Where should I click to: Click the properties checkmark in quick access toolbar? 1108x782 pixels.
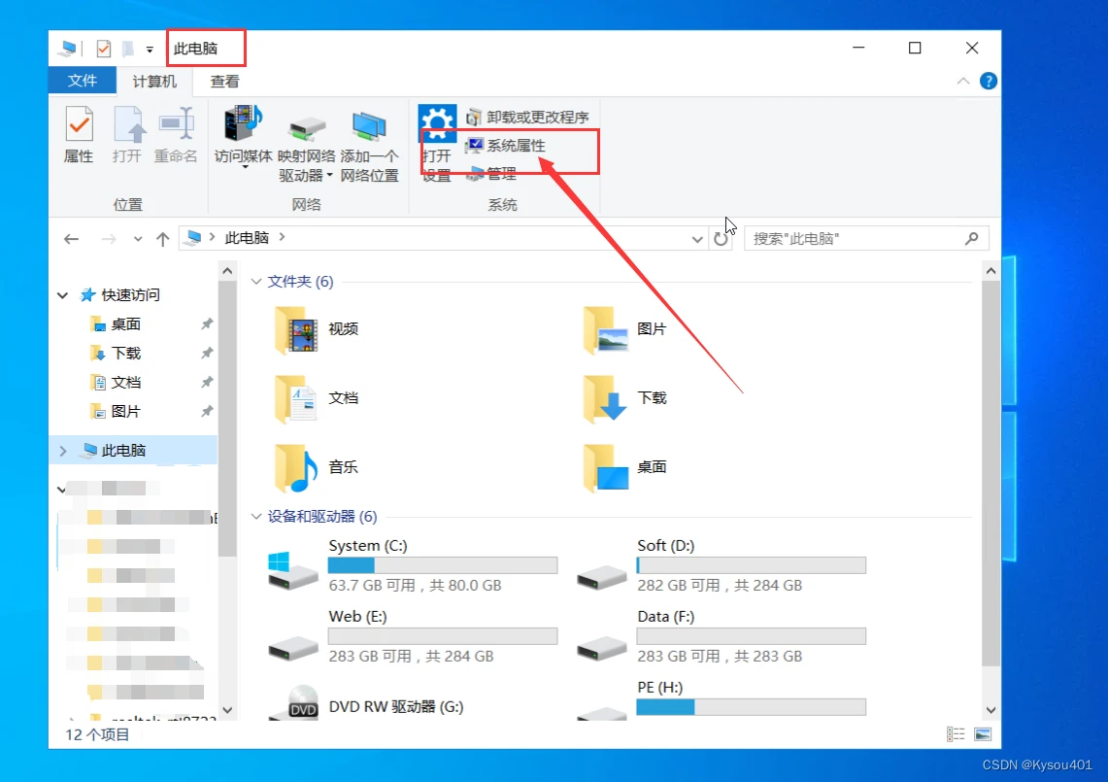pos(103,49)
